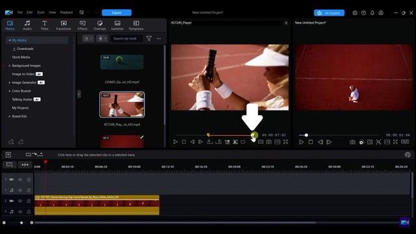Stop playback in the clip preview

click(x=184, y=142)
